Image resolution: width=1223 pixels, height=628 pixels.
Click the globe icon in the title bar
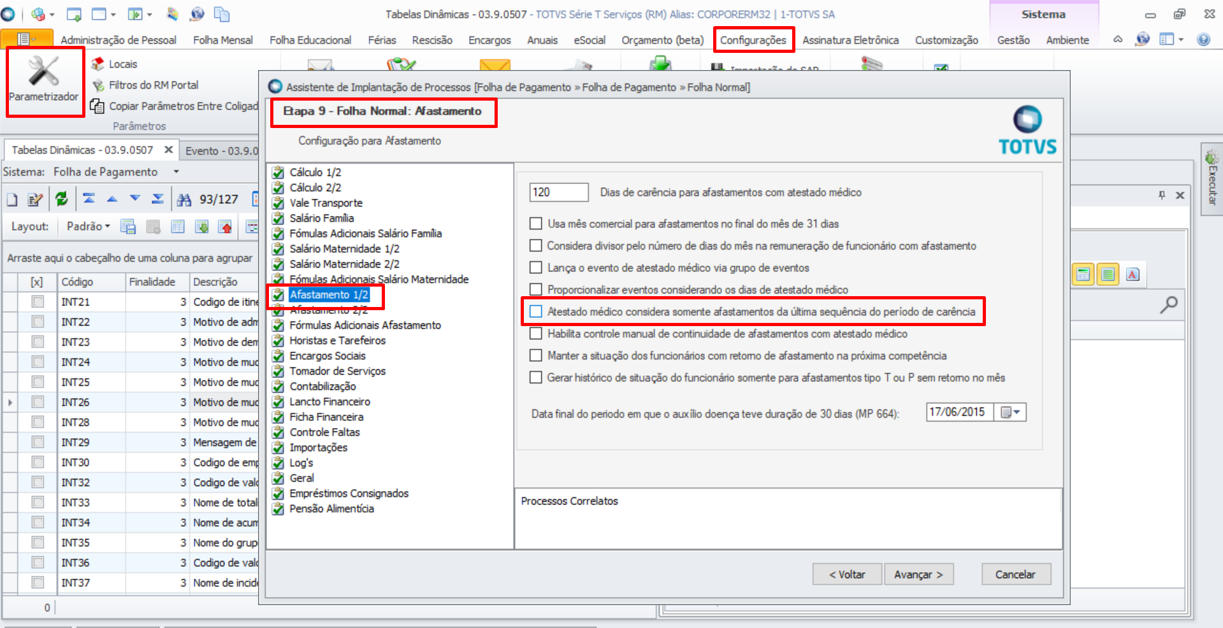point(198,14)
